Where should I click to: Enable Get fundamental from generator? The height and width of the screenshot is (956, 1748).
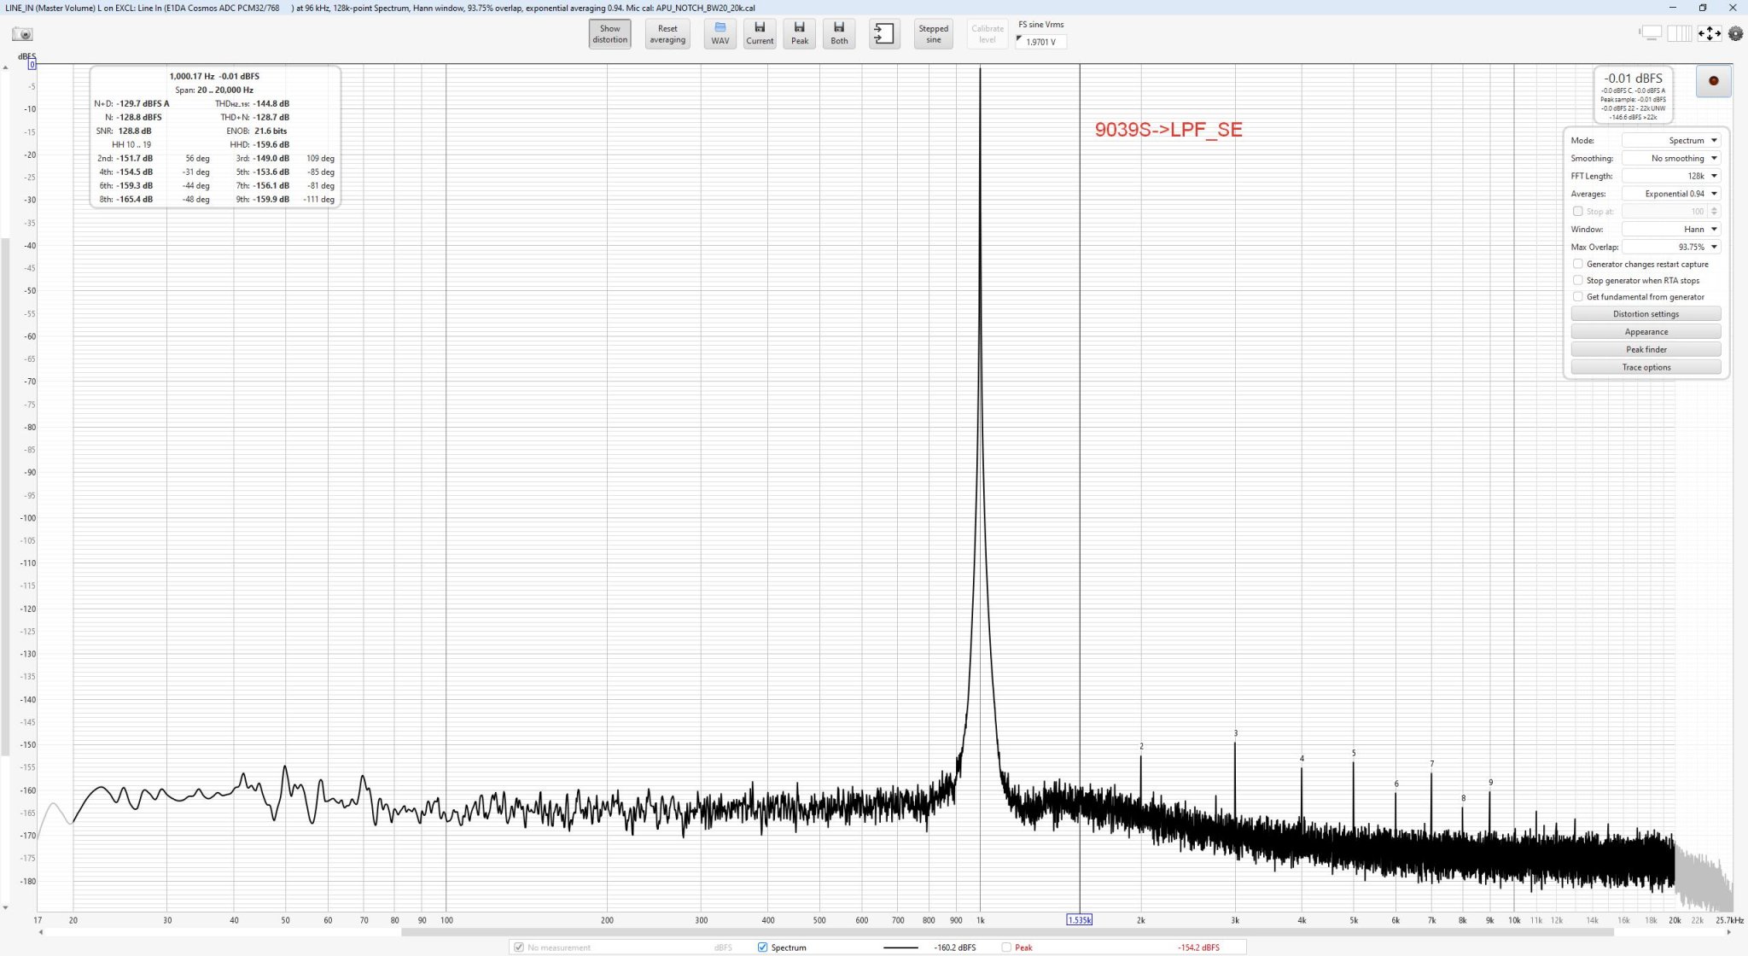(1578, 296)
